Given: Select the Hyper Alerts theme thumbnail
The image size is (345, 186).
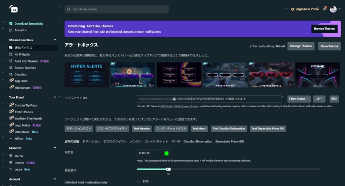Looking at the screenshot, I should [87, 75].
